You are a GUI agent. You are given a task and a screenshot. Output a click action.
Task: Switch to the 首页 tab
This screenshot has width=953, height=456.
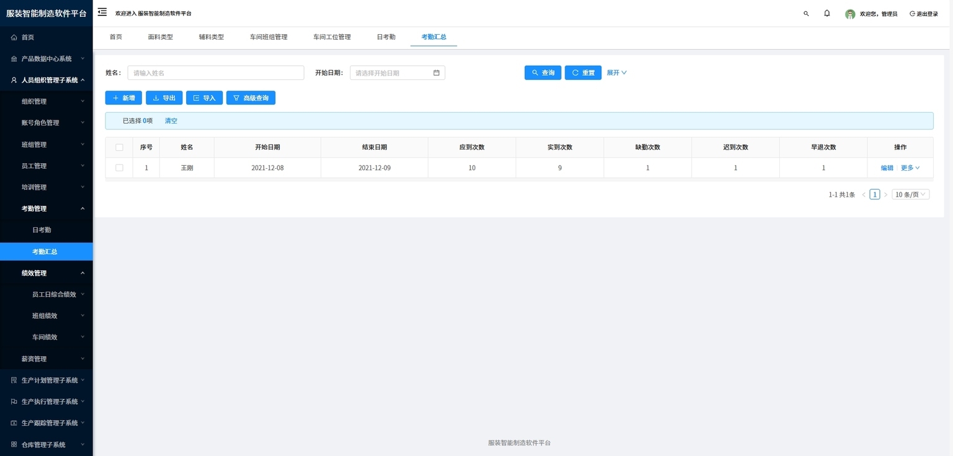click(x=116, y=37)
